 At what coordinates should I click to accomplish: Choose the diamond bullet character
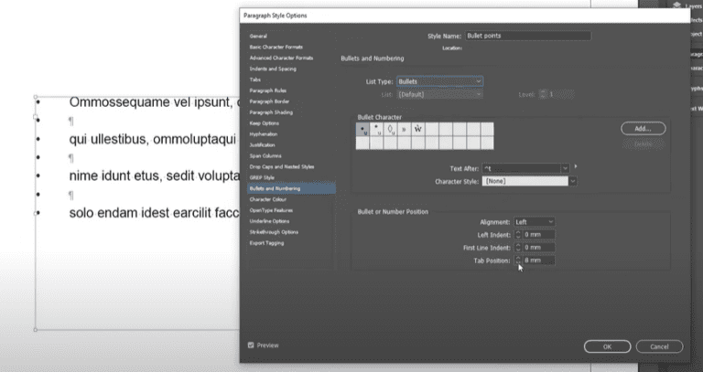point(390,130)
